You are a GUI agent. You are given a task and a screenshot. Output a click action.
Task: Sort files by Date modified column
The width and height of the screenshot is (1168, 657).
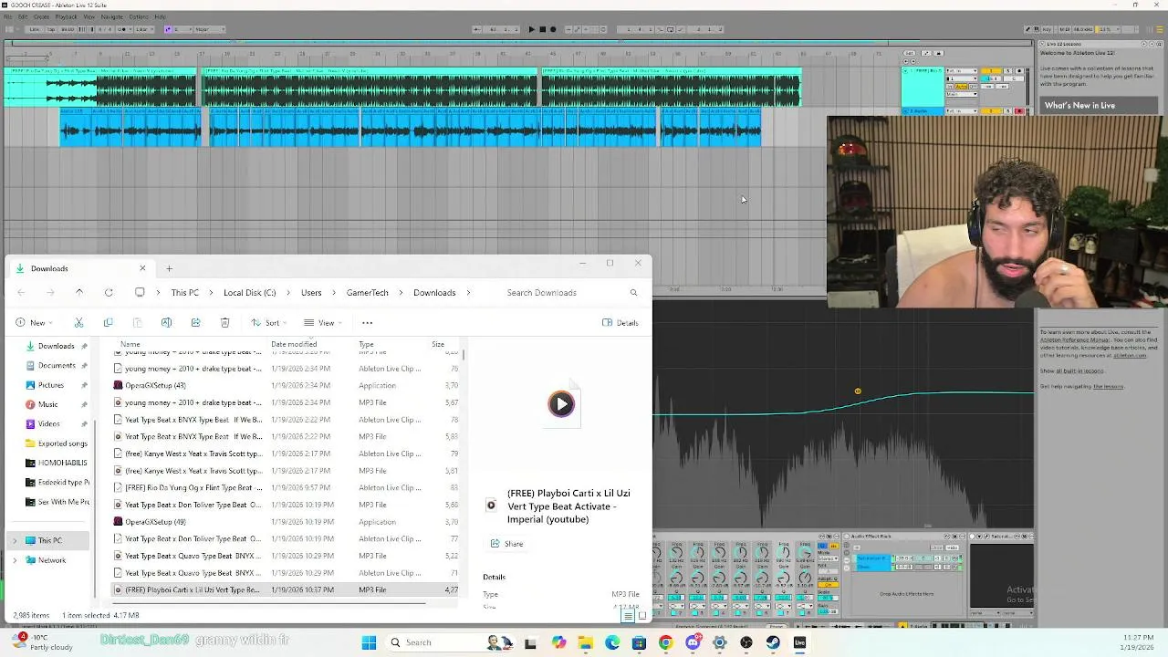[294, 344]
